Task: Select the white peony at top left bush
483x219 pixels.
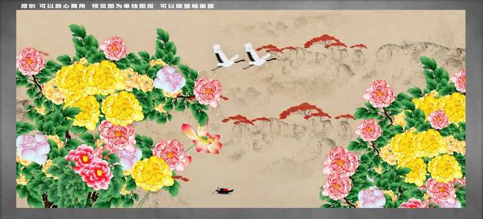Action: tap(169, 79)
